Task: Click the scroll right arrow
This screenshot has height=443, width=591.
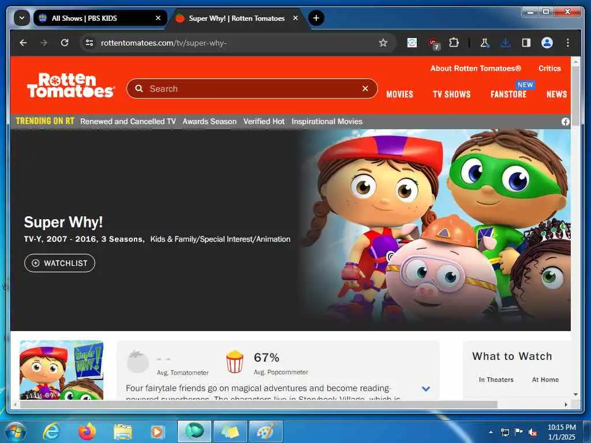Action: 566,404
